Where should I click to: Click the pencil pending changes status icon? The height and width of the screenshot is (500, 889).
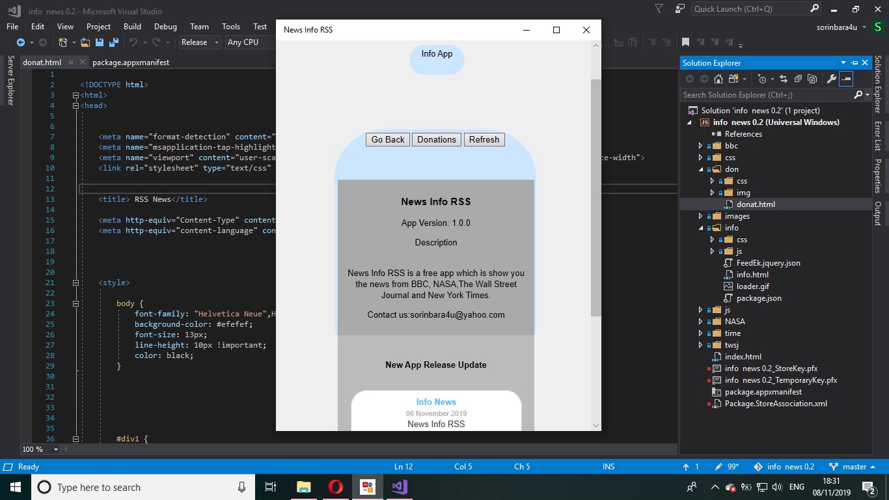[x=718, y=467]
